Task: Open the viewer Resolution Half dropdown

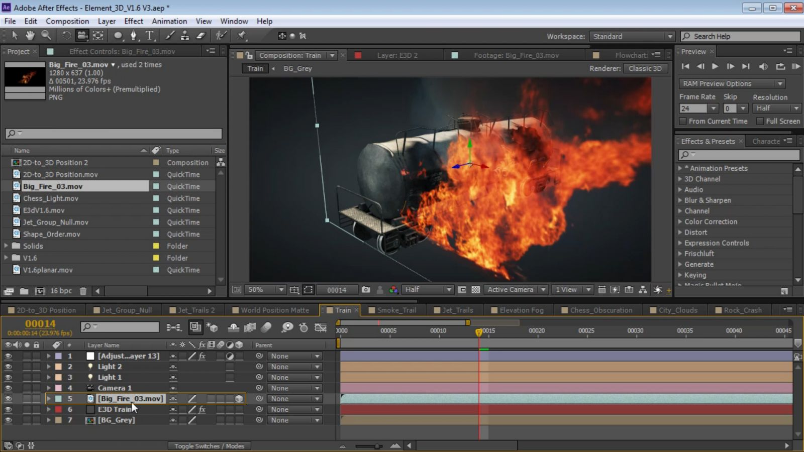Action: click(428, 290)
